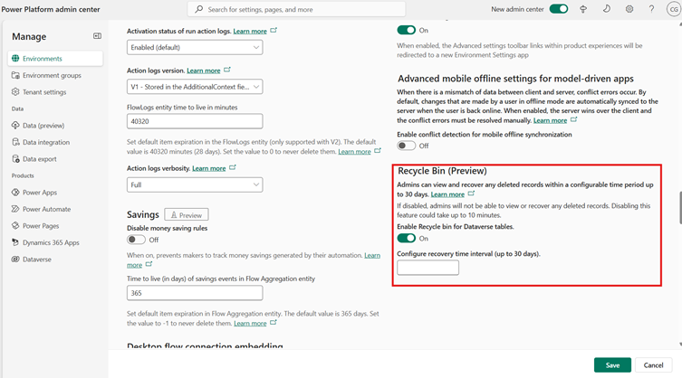Open external link icon beside Action logs version

[x=227, y=70]
